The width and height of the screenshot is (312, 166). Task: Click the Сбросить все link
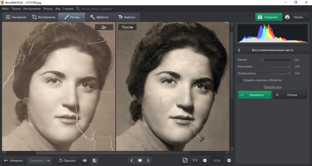tap(272, 87)
